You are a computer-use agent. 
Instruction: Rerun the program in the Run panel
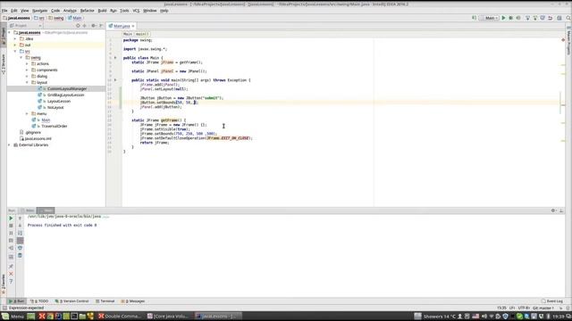(x=11, y=218)
